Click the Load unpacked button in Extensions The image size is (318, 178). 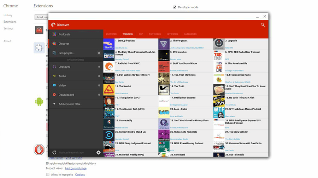pos(42,17)
